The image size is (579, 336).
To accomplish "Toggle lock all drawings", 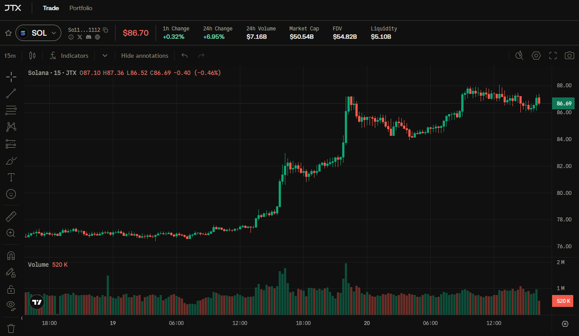I will click(11, 289).
